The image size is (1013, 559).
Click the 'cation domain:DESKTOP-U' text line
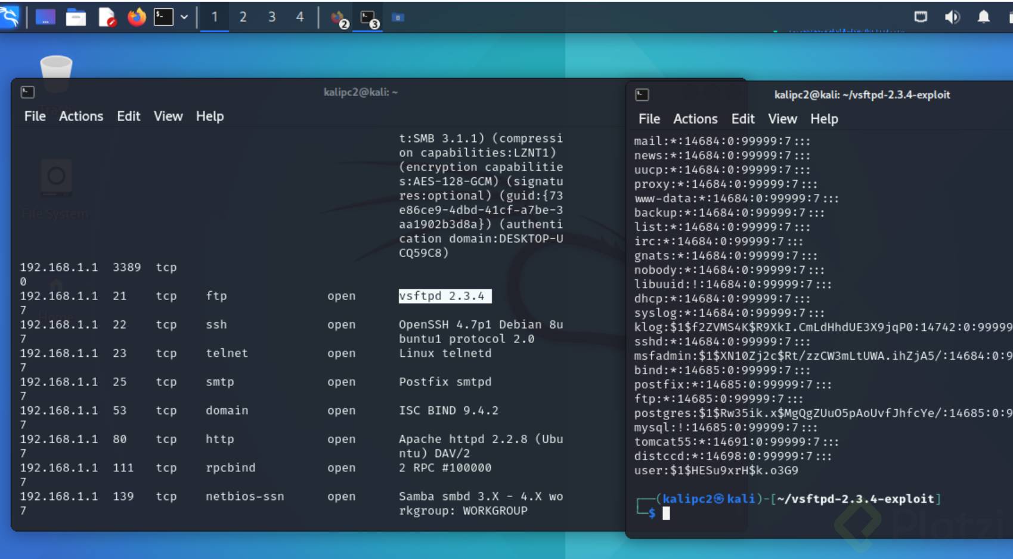click(481, 239)
